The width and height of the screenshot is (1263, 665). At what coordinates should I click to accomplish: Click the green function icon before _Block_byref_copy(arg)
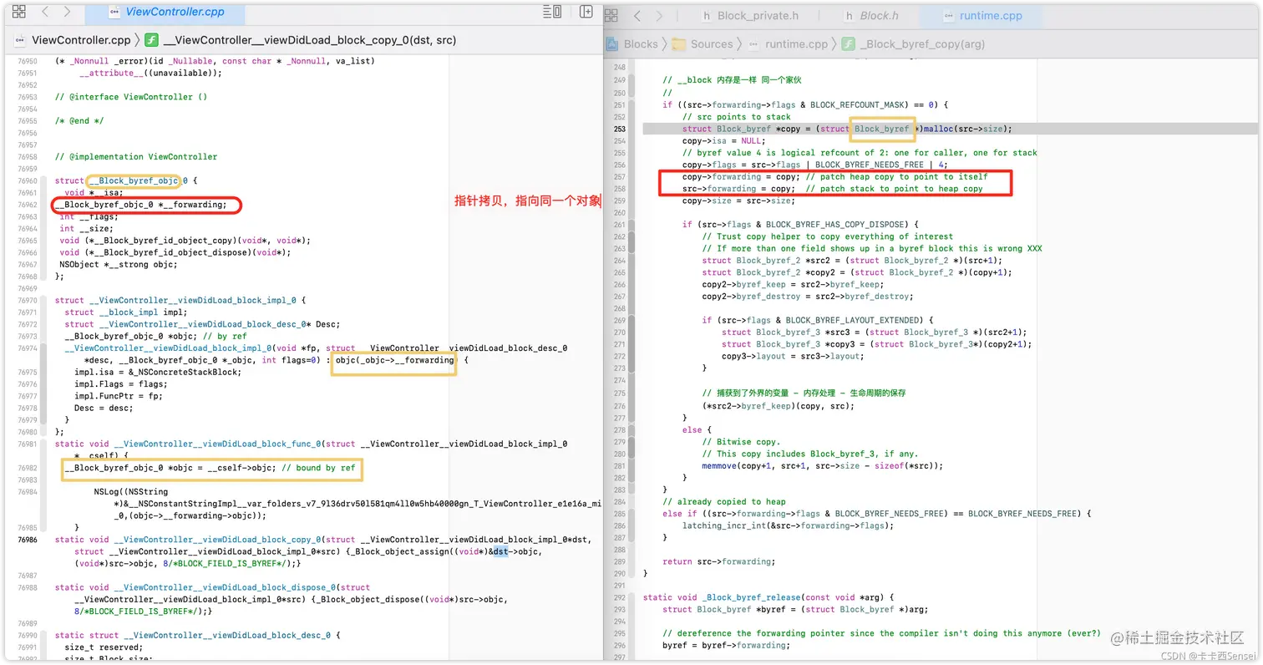click(849, 43)
